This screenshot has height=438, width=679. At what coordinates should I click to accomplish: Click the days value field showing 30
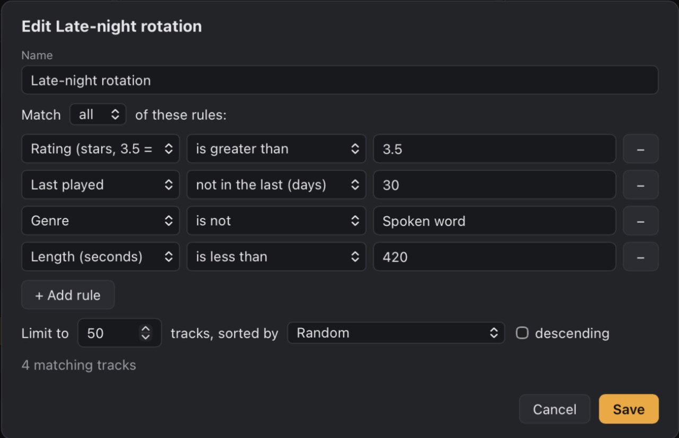click(494, 185)
